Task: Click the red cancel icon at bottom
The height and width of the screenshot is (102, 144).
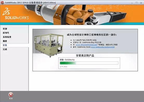Action: [x=11, y=94]
